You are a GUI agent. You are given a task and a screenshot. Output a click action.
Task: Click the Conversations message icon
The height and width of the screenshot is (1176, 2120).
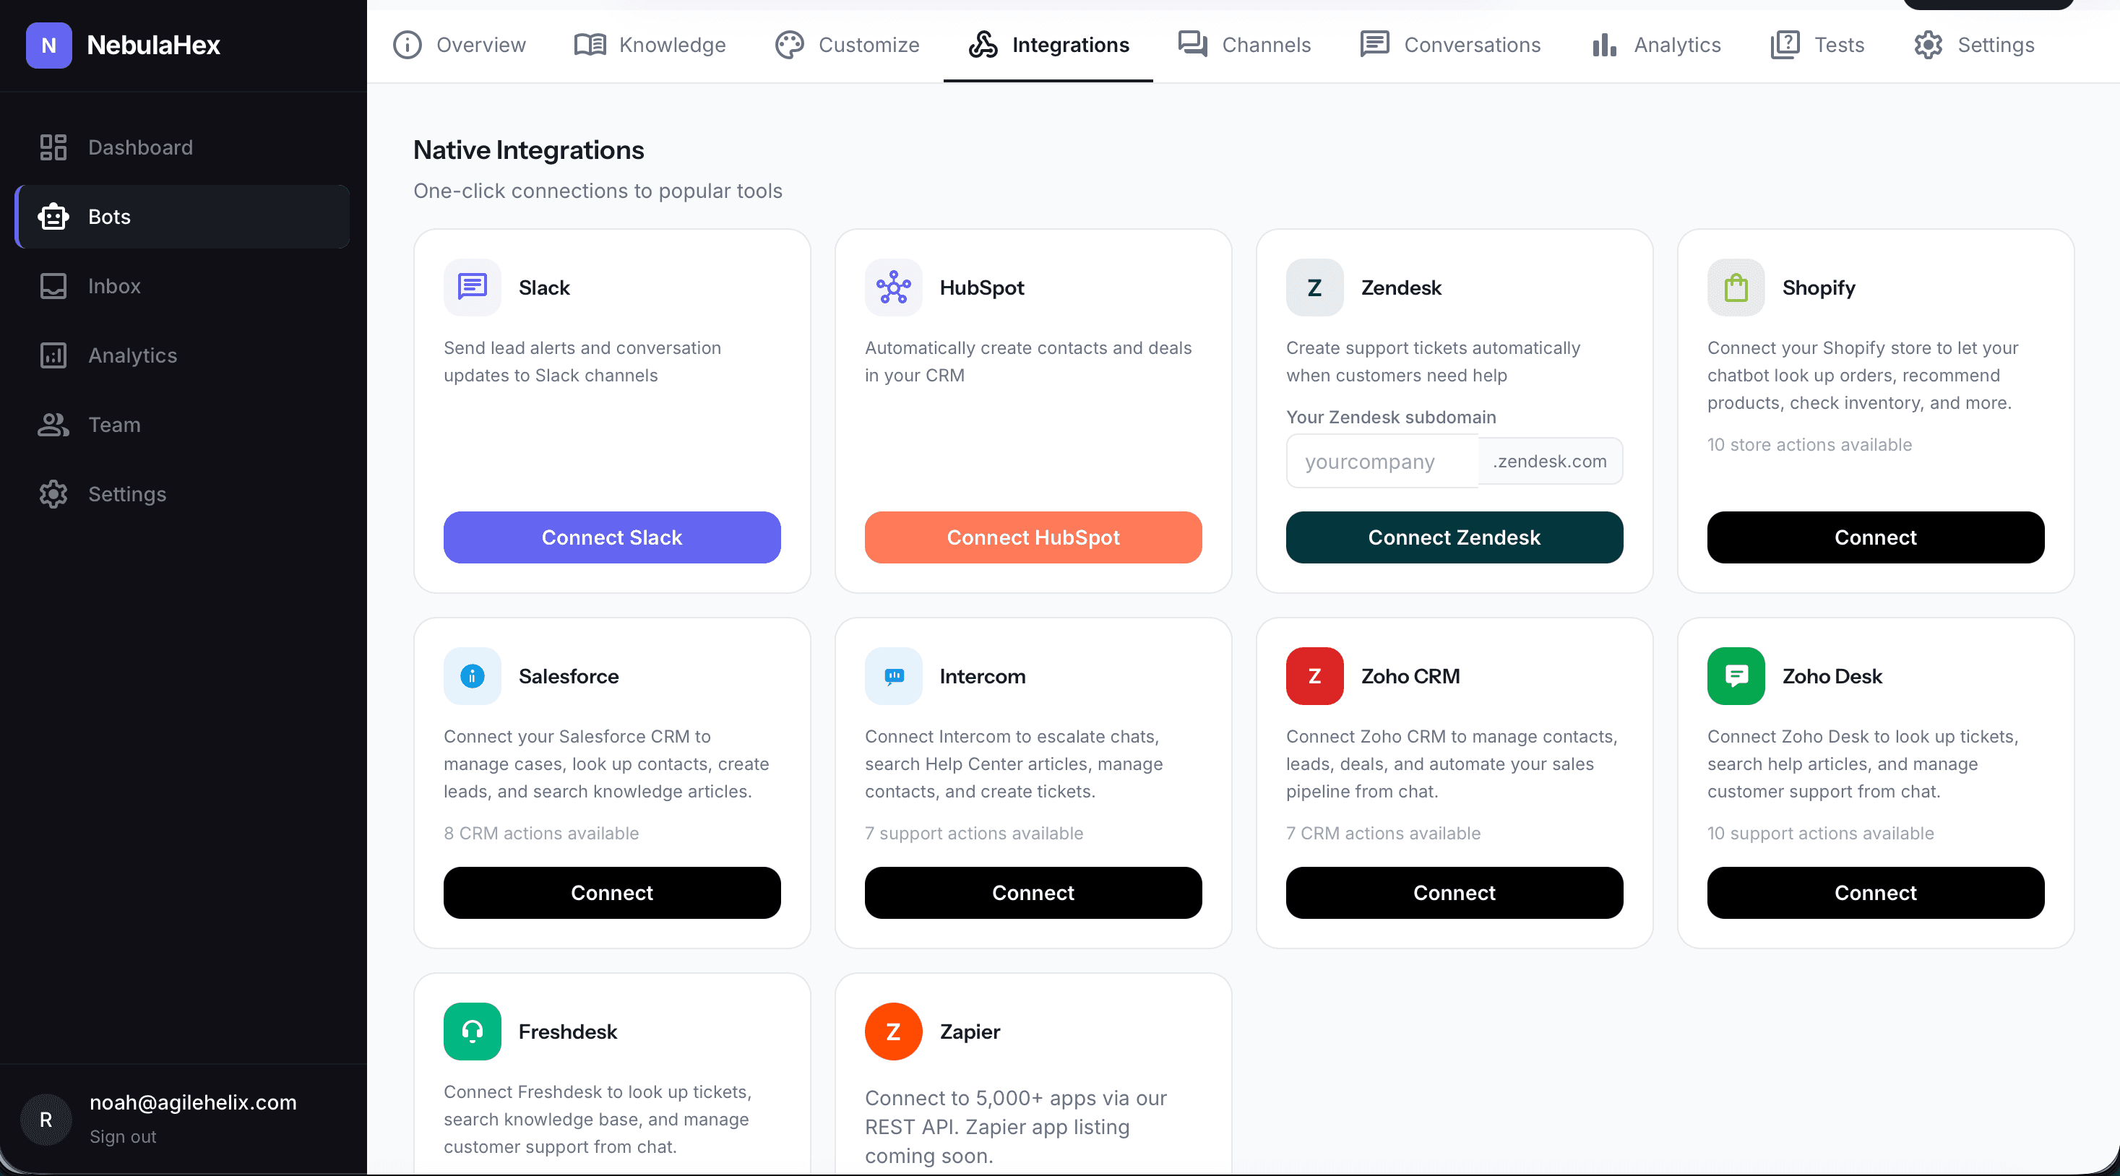1374,45
